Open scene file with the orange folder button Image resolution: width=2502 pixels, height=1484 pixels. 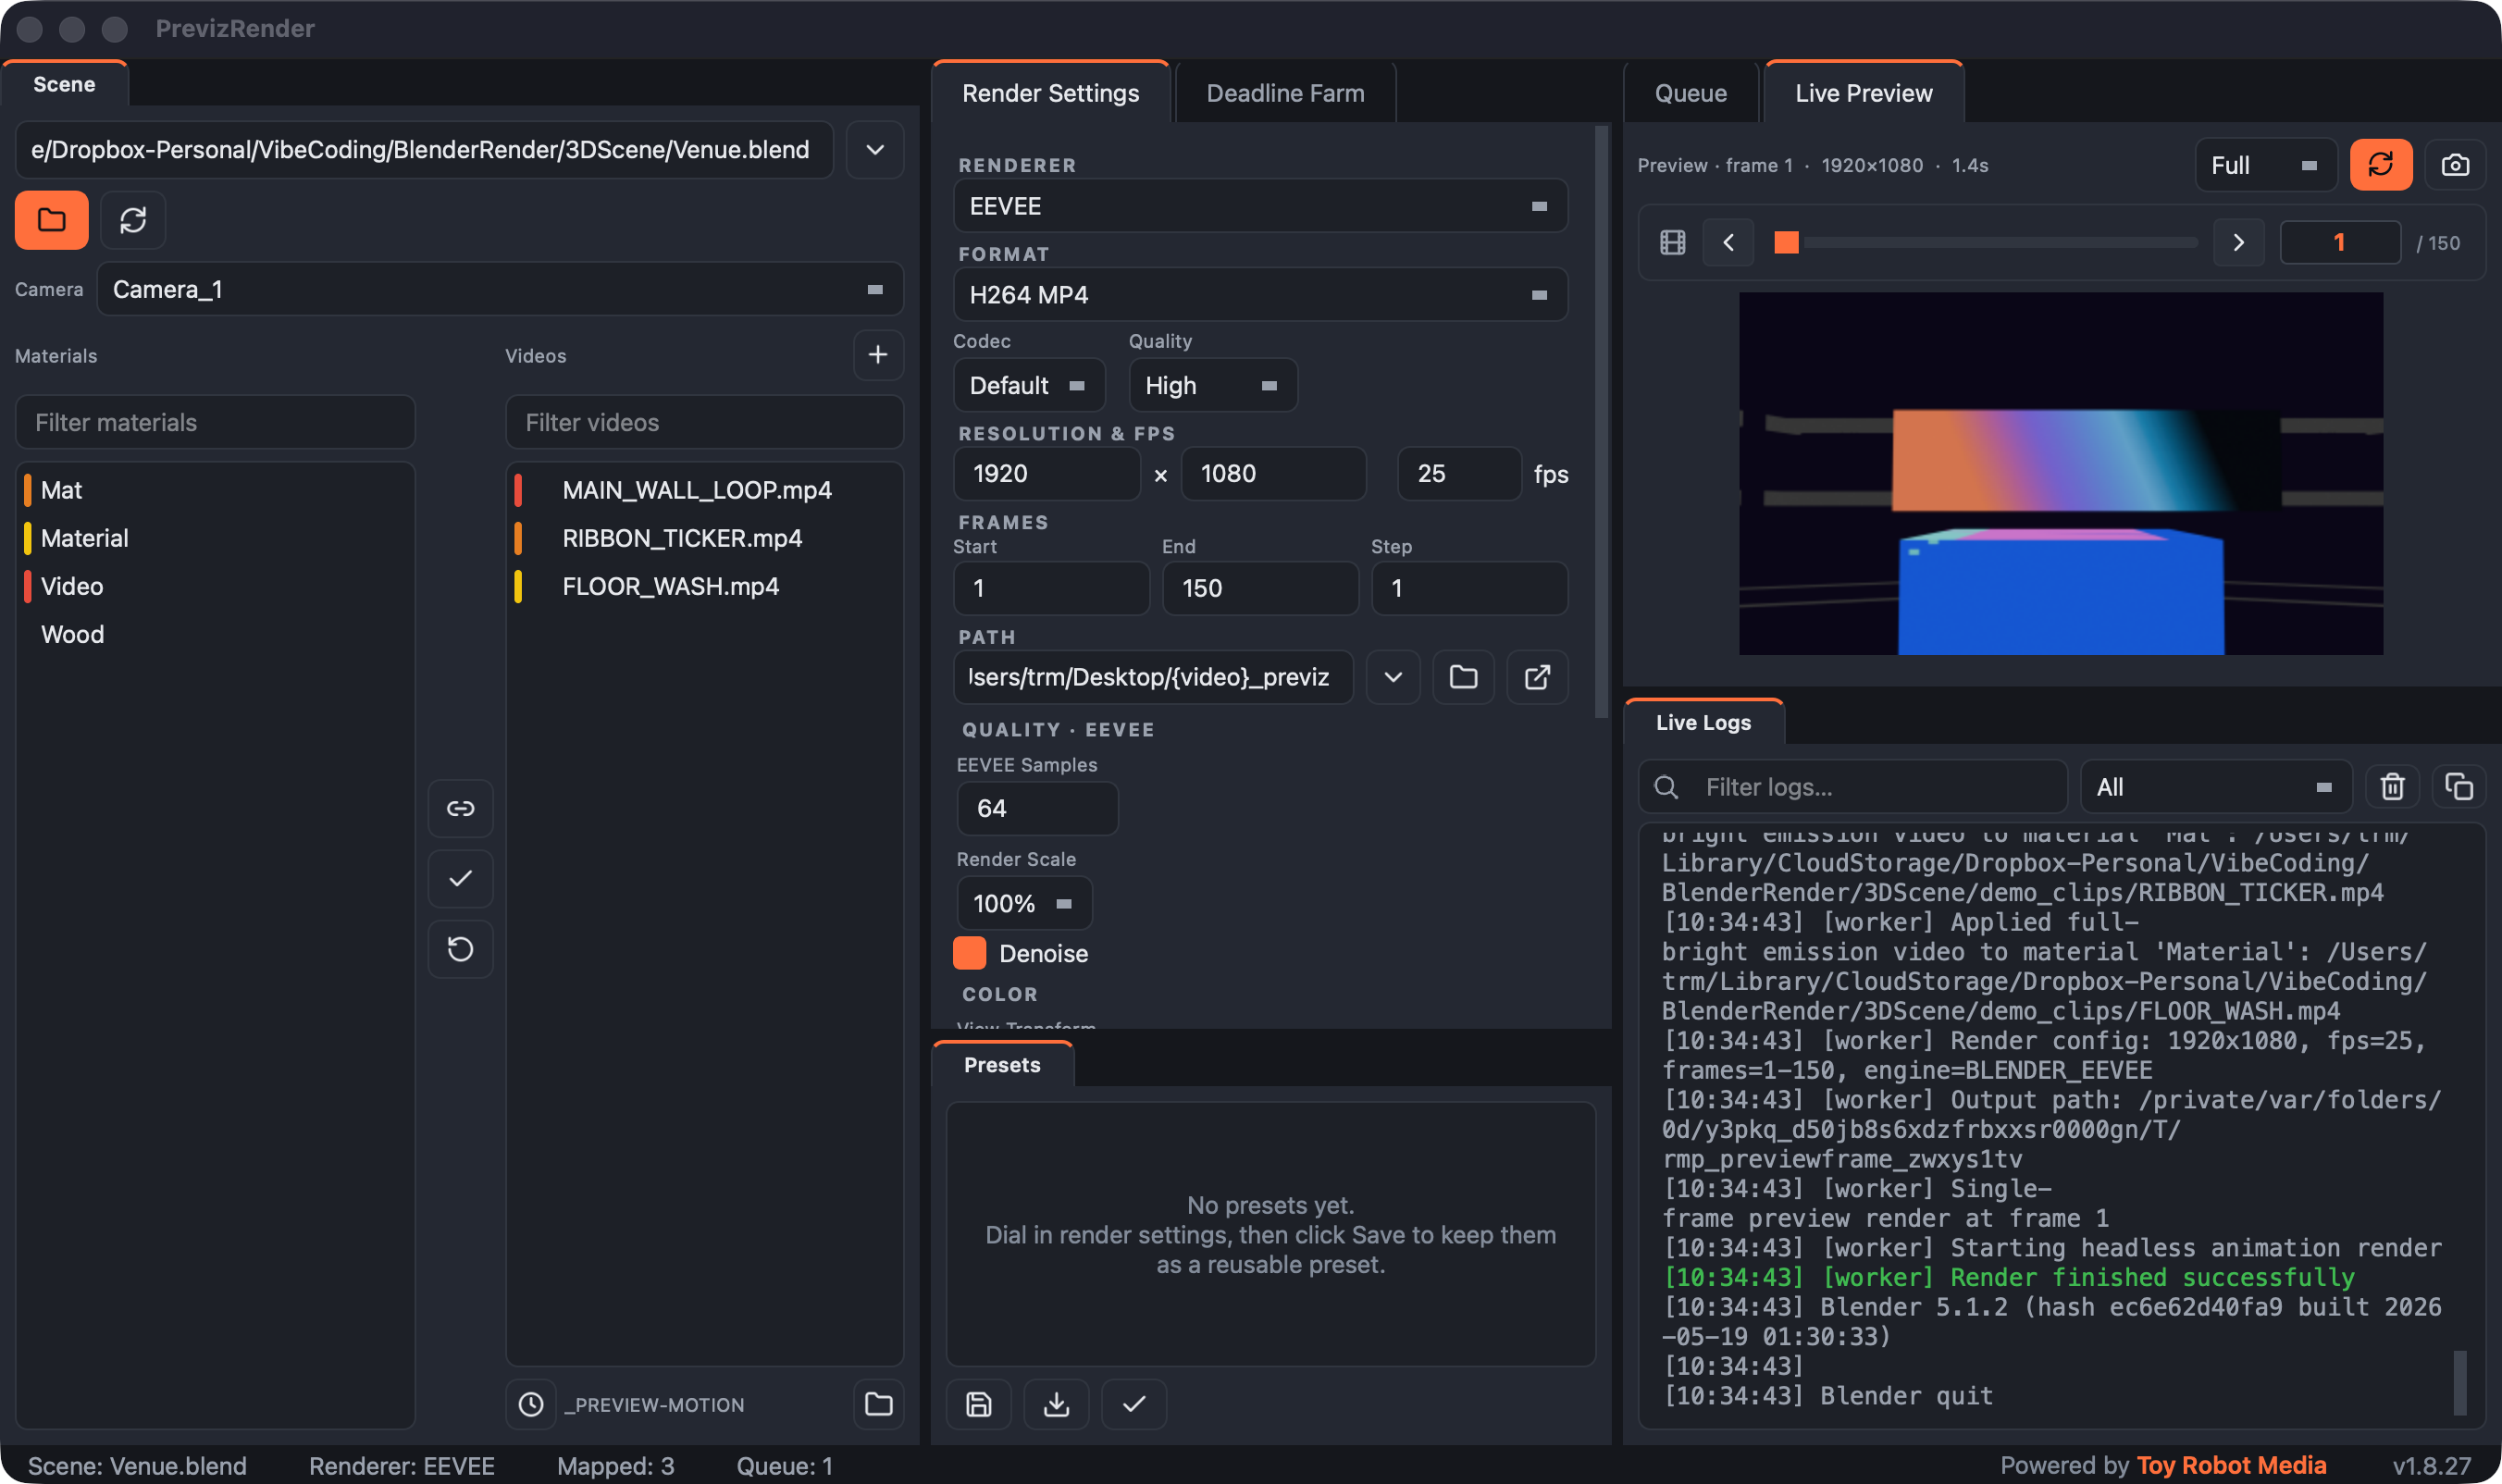coord(51,220)
